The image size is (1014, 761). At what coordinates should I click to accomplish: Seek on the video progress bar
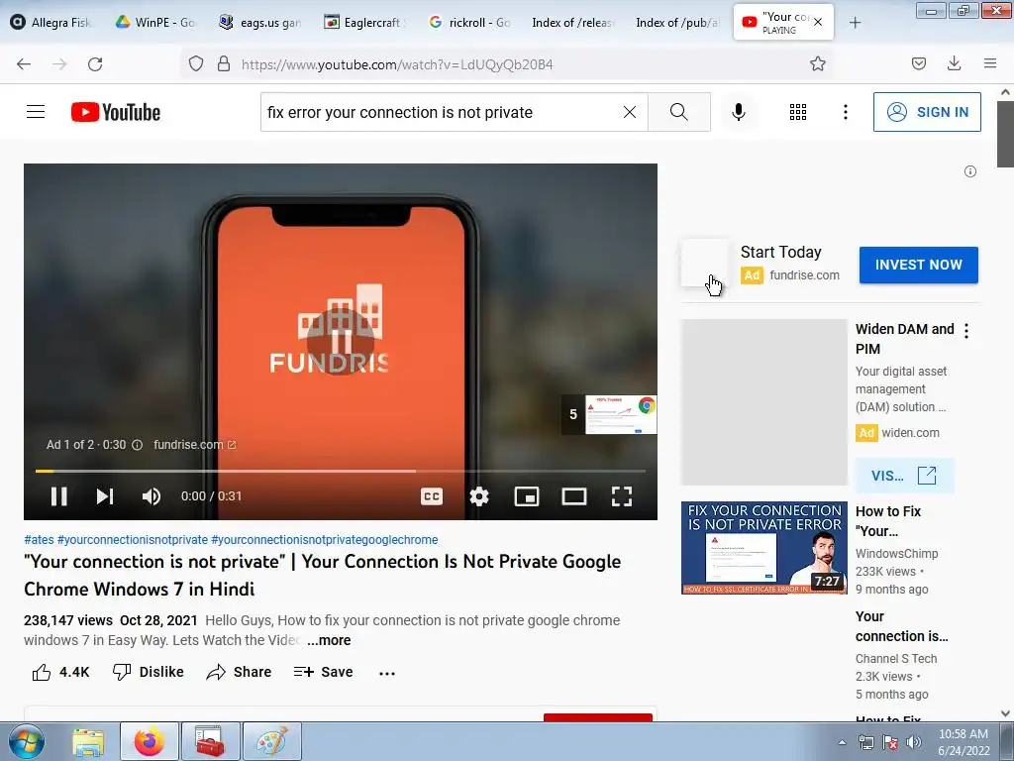tap(341, 471)
